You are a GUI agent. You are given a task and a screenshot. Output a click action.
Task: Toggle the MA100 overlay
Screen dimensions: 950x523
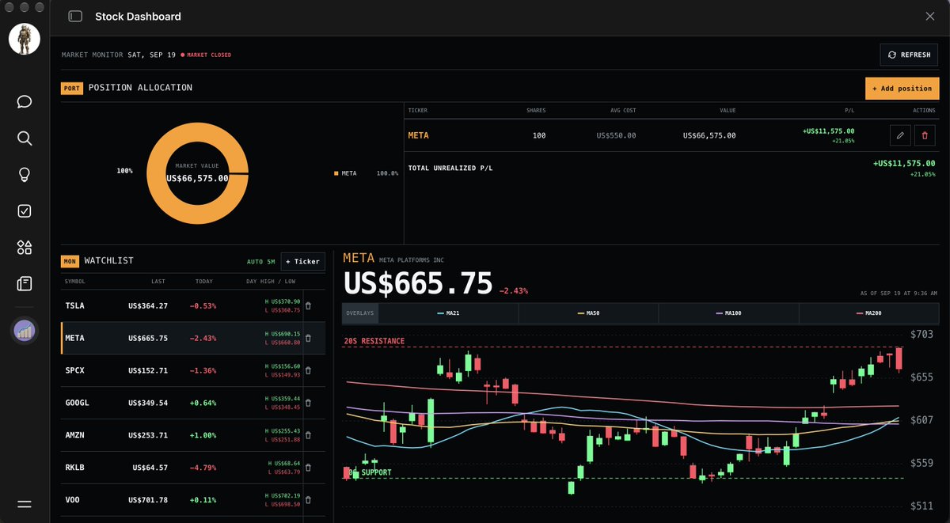(x=728, y=313)
